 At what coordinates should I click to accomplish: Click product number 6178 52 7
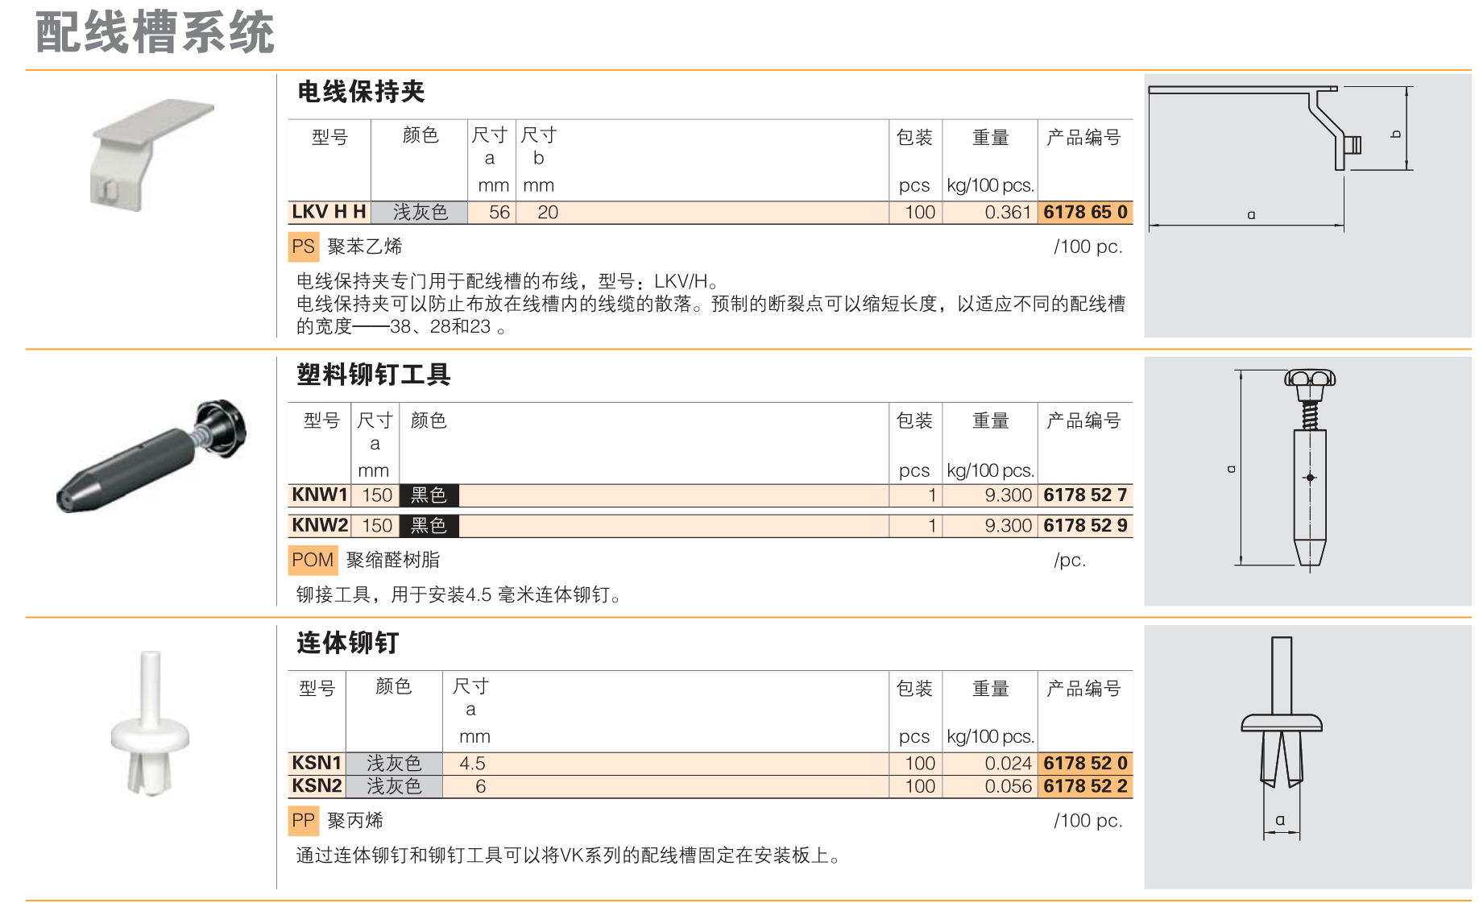[1085, 495]
